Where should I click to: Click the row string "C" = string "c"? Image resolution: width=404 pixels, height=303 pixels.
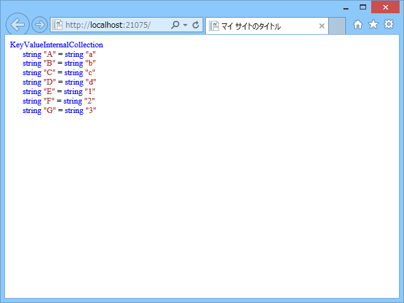point(59,73)
